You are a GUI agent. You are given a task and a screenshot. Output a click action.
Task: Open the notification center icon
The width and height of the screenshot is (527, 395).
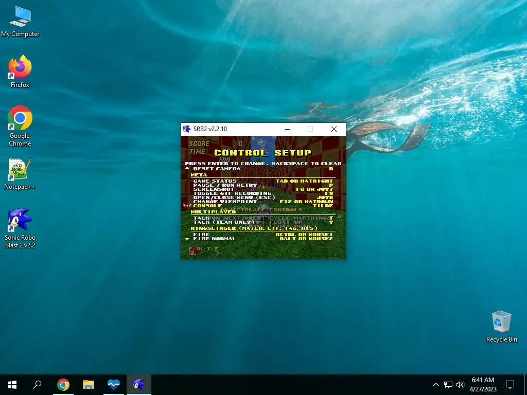[x=510, y=385]
